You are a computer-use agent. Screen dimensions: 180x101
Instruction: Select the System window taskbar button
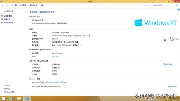point(27,99)
